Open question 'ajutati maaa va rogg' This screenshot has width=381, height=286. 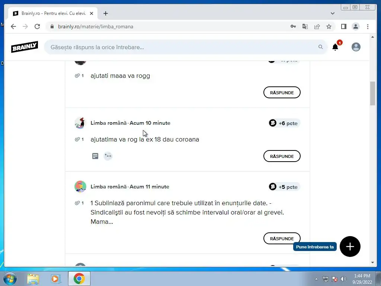(120, 76)
